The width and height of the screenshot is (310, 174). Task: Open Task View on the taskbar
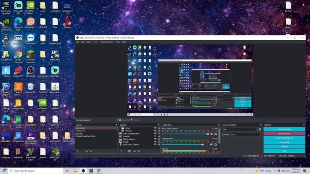pyautogui.click(x=67, y=171)
